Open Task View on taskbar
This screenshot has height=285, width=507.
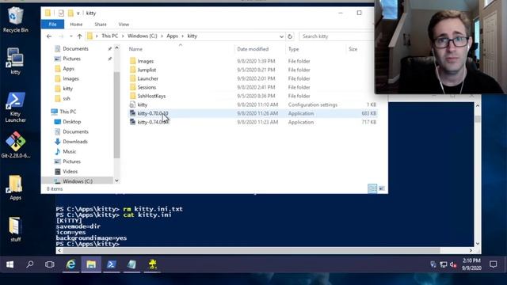(49, 264)
